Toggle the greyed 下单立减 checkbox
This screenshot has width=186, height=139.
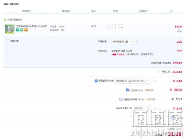pos(158,72)
